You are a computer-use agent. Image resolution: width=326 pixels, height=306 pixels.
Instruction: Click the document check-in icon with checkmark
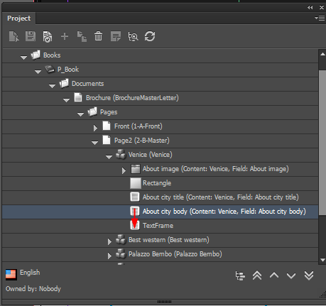click(x=48, y=37)
